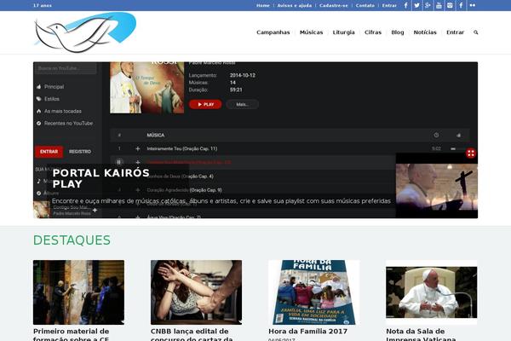The width and height of the screenshot is (511, 341).
Task: Open the Hora da Família poster thumbnail
Action: [313, 292]
